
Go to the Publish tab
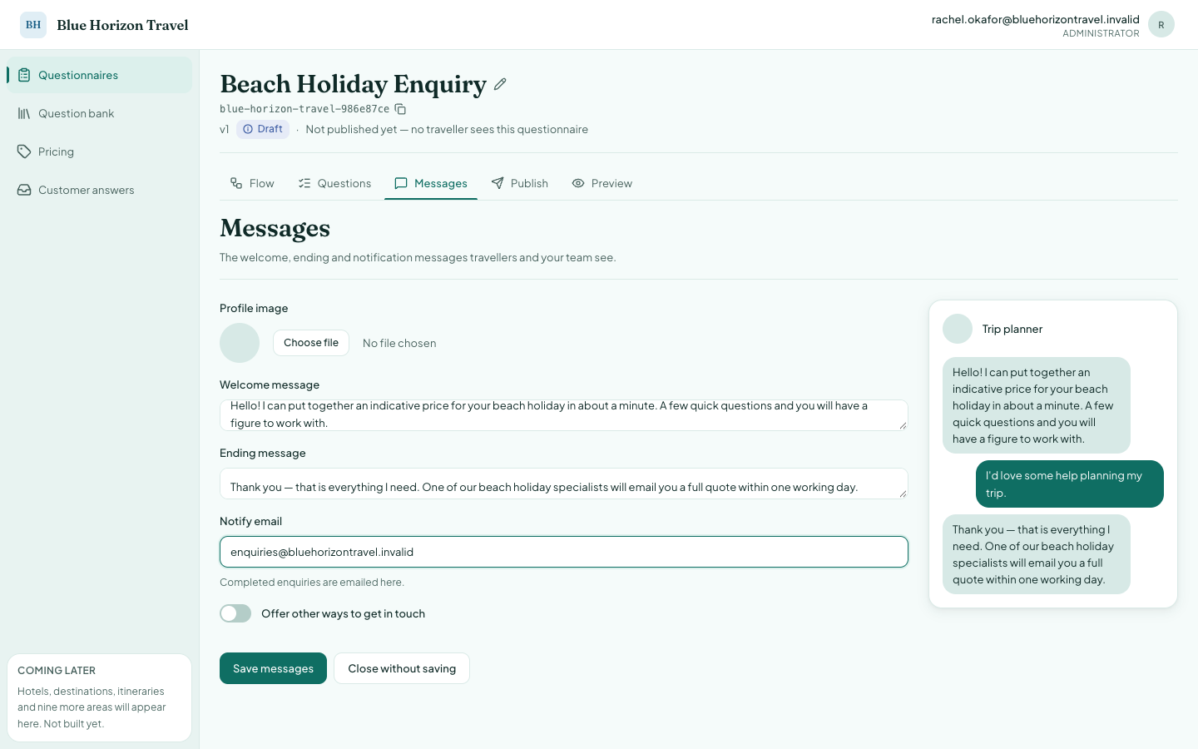pos(520,183)
